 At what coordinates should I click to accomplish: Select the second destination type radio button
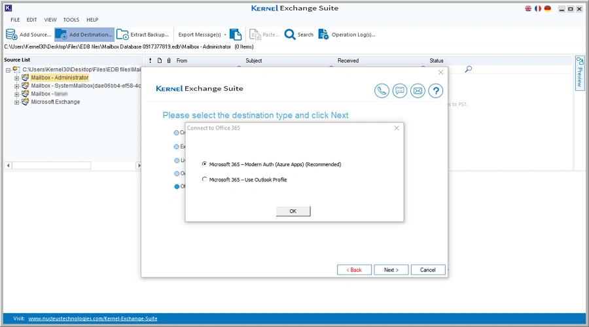tap(177, 146)
